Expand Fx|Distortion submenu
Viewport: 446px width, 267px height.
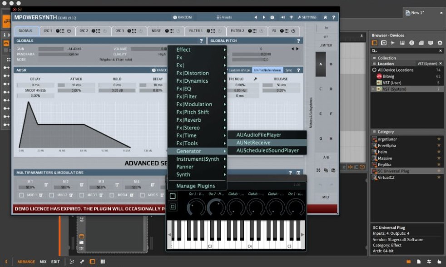[197, 73]
